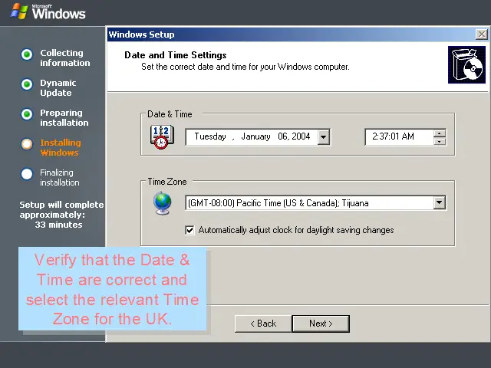Viewport: 491px width, 368px height.
Task: Open the date picker dropdown arrow
Action: tap(323, 137)
